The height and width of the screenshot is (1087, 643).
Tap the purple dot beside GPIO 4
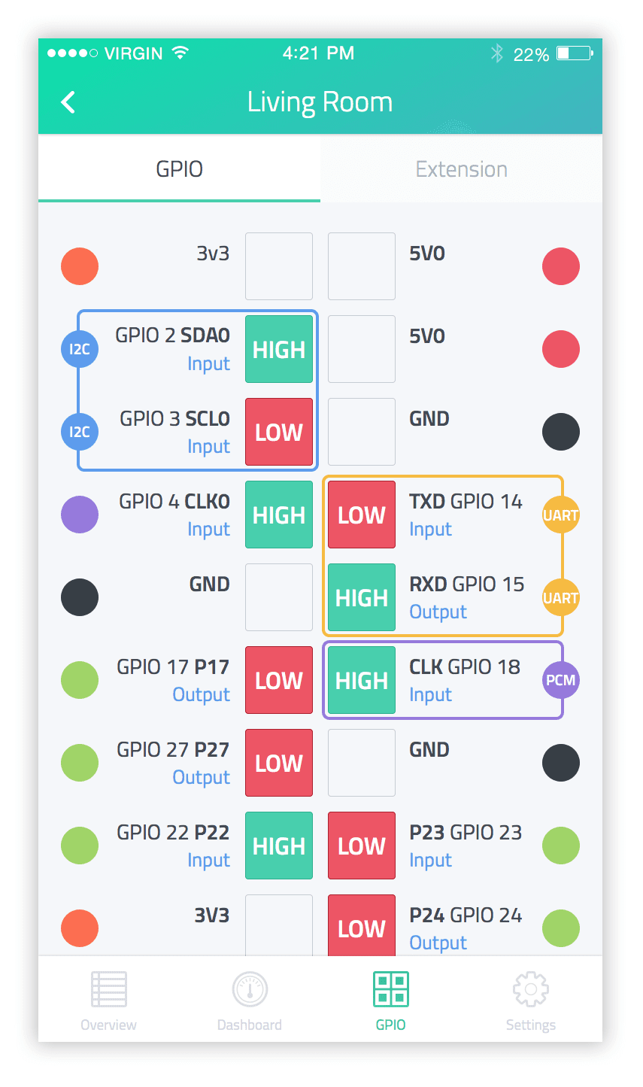80,515
